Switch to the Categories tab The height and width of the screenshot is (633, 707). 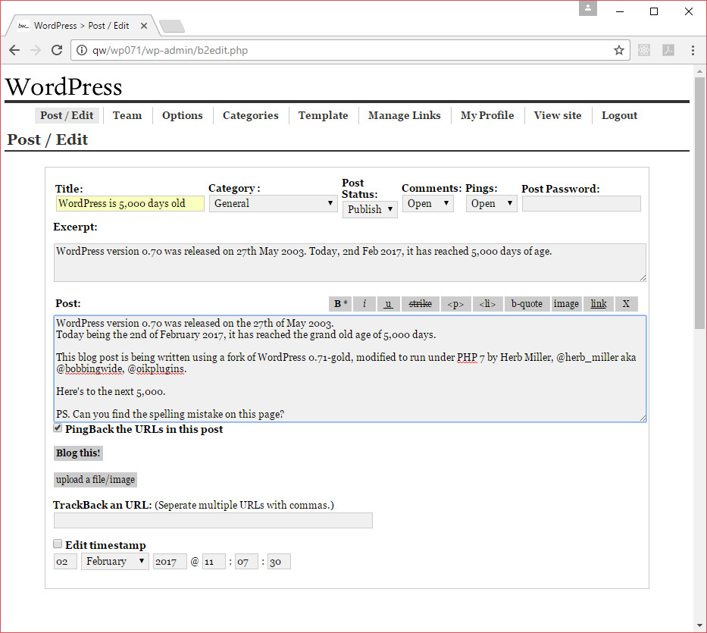(251, 115)
